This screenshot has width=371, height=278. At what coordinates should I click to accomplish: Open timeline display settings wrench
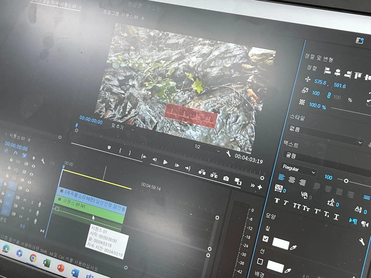pyautogui.click(x=43, y=161)
